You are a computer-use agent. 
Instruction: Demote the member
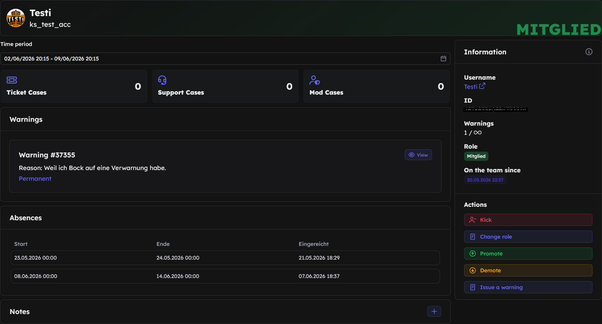[528, 270]
